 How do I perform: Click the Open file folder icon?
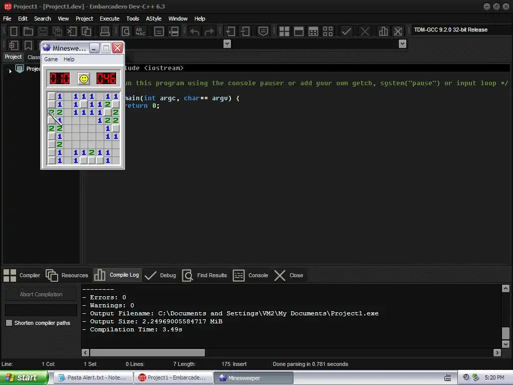click(x=28, y=32)
